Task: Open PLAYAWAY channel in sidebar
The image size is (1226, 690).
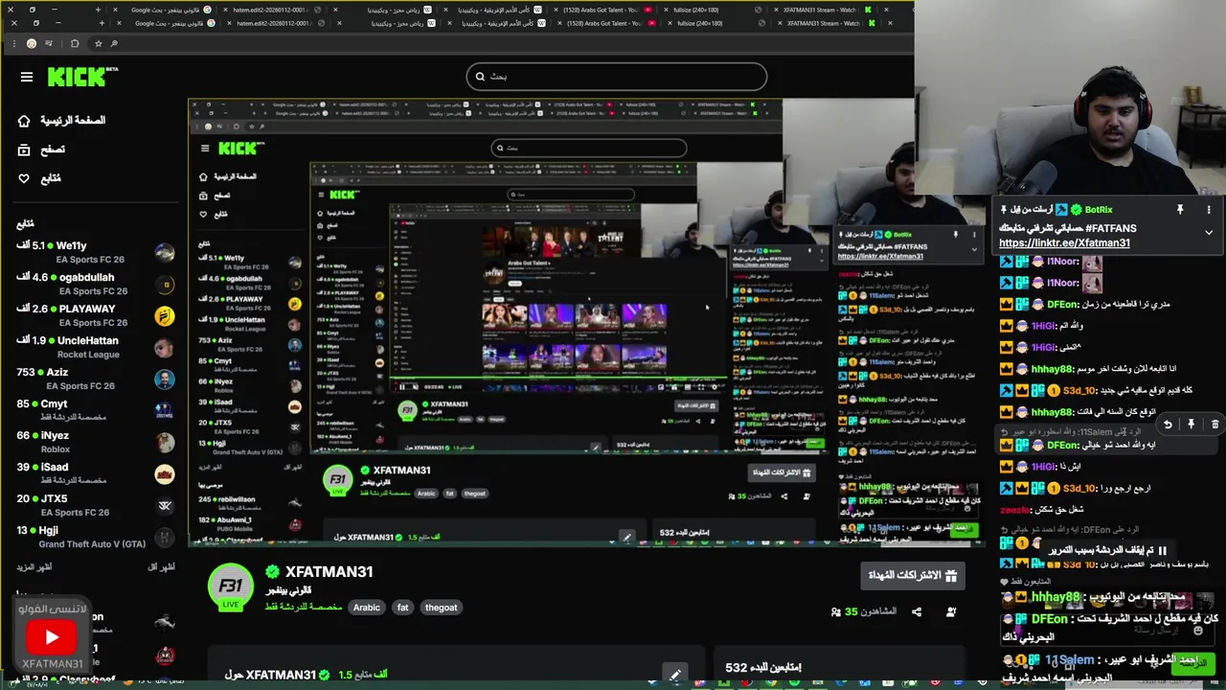Action: click(96, 315)
